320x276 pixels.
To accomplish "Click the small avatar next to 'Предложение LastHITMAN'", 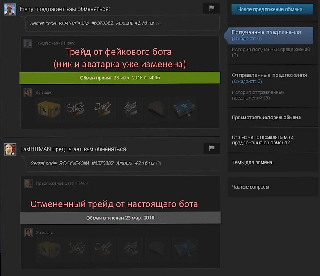I will click(28, 183).
